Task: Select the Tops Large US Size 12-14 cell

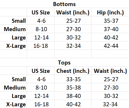Action: pos(41,96)
